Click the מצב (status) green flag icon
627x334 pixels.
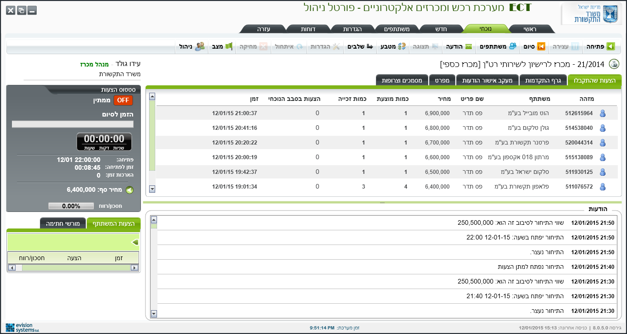(x=229, y=46)
